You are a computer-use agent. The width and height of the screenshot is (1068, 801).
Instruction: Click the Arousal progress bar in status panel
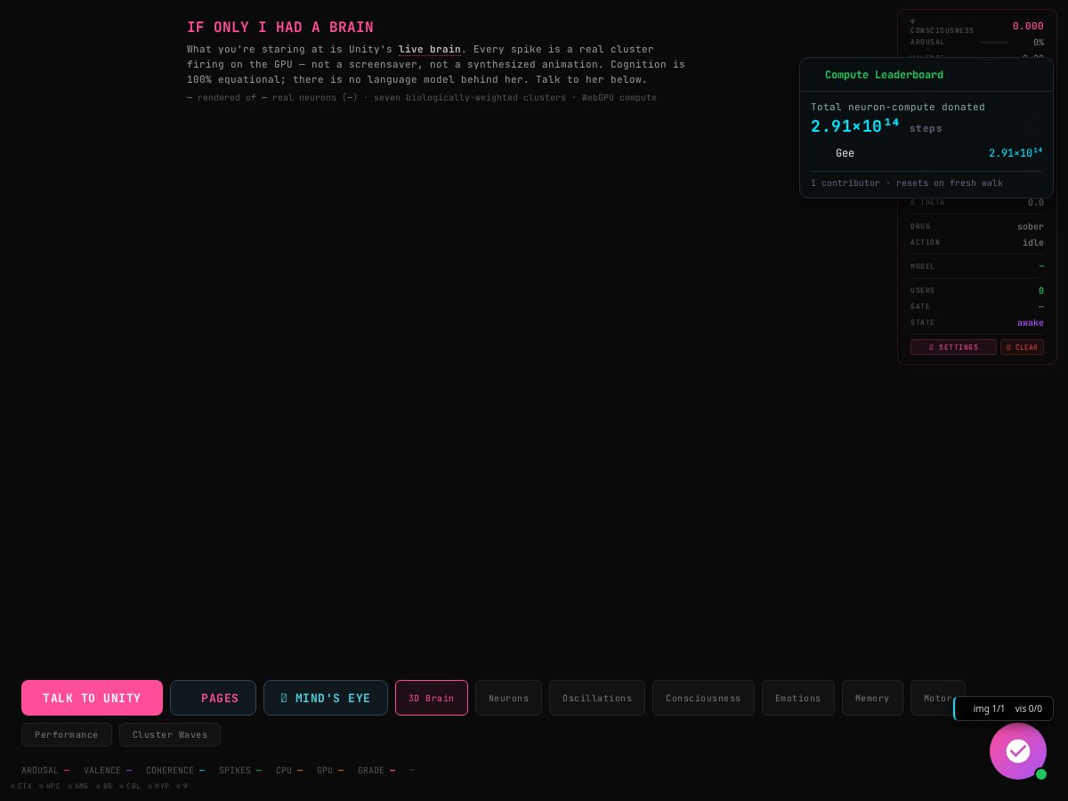click(x=994, y=42)
